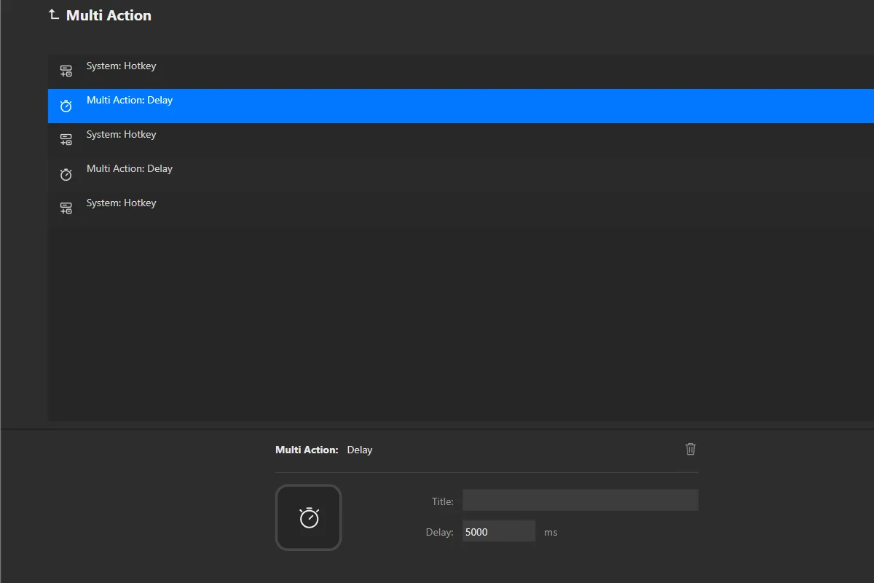Select the highlighted "Multi Action: Delay" label

click(130, 100)
